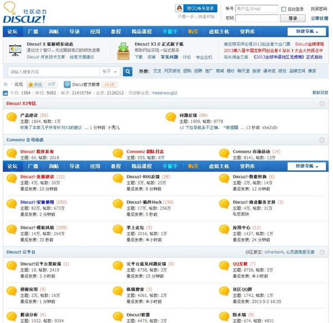Open 精品课程 tab in top navigation

tap(142, 32)
